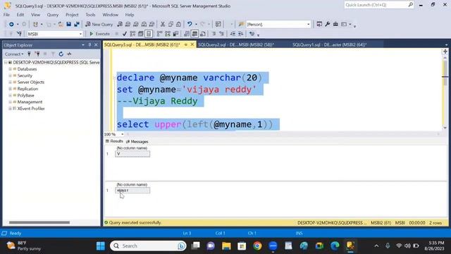451x254 pixels.
Task: Click the Uncomment selected lines icon
Action: (x=221, y=34)
